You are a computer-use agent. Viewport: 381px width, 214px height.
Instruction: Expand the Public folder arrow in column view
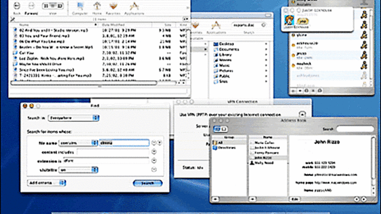[266, 76]
